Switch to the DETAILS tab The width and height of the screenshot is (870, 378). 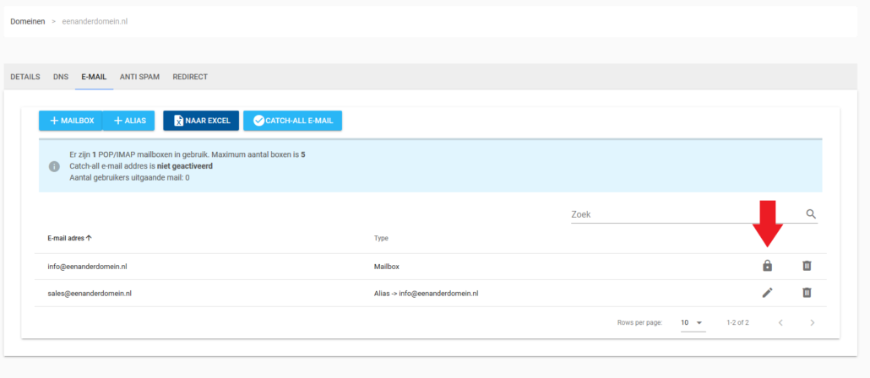pos(24,77)
